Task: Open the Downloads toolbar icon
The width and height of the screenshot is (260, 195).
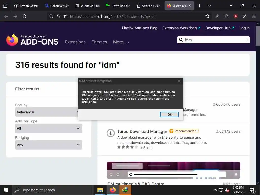Action: click(217, 16)
